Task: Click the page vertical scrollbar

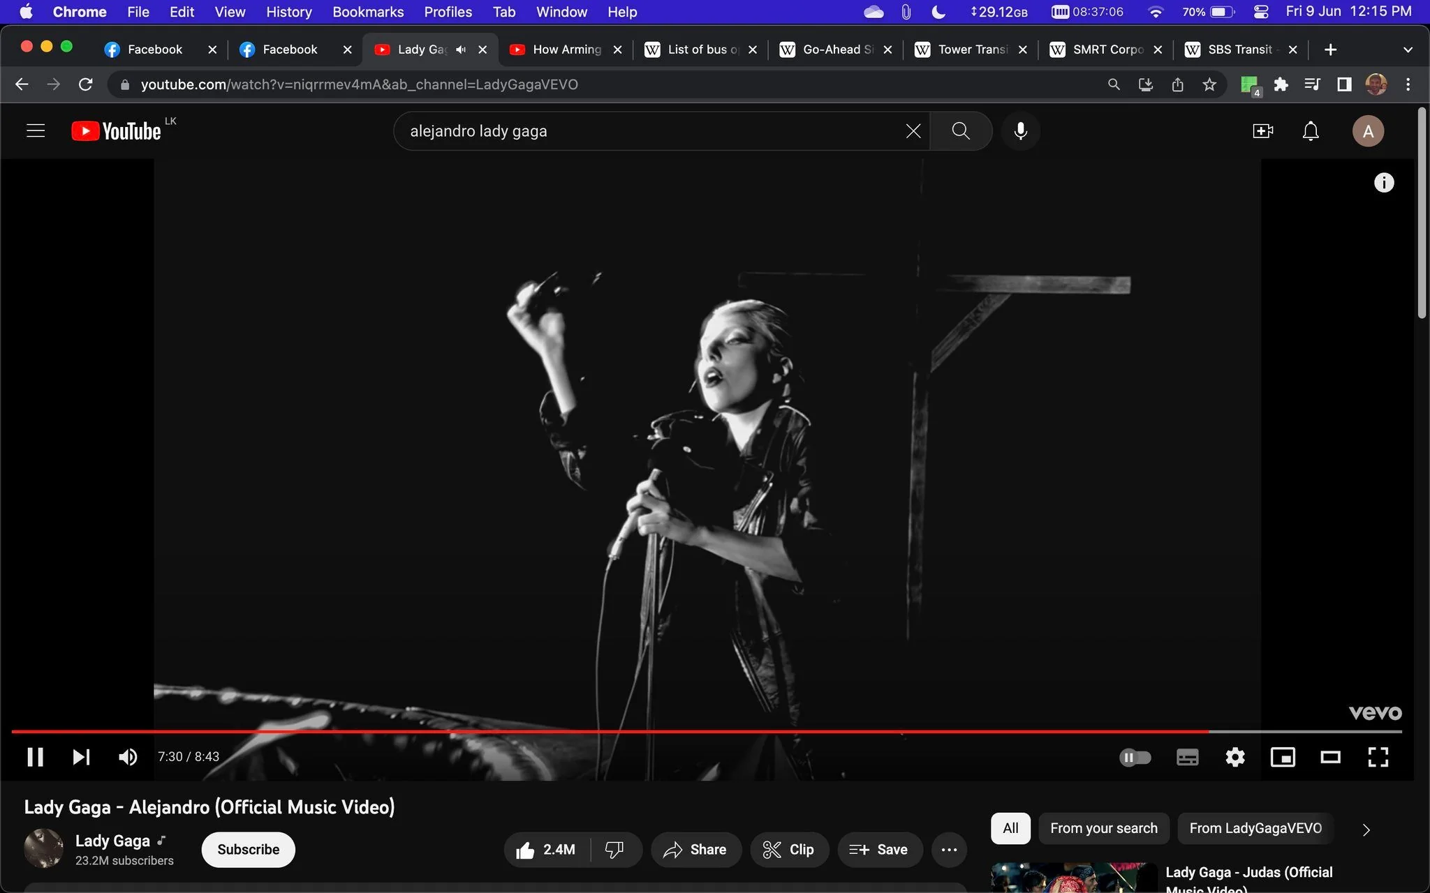Action: (x=1422, y=213)
